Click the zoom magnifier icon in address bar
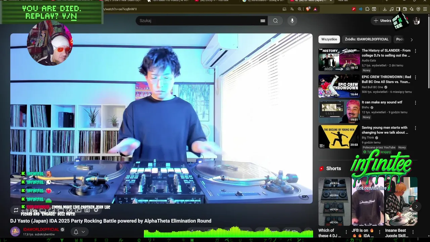 [x=300, y=9]
